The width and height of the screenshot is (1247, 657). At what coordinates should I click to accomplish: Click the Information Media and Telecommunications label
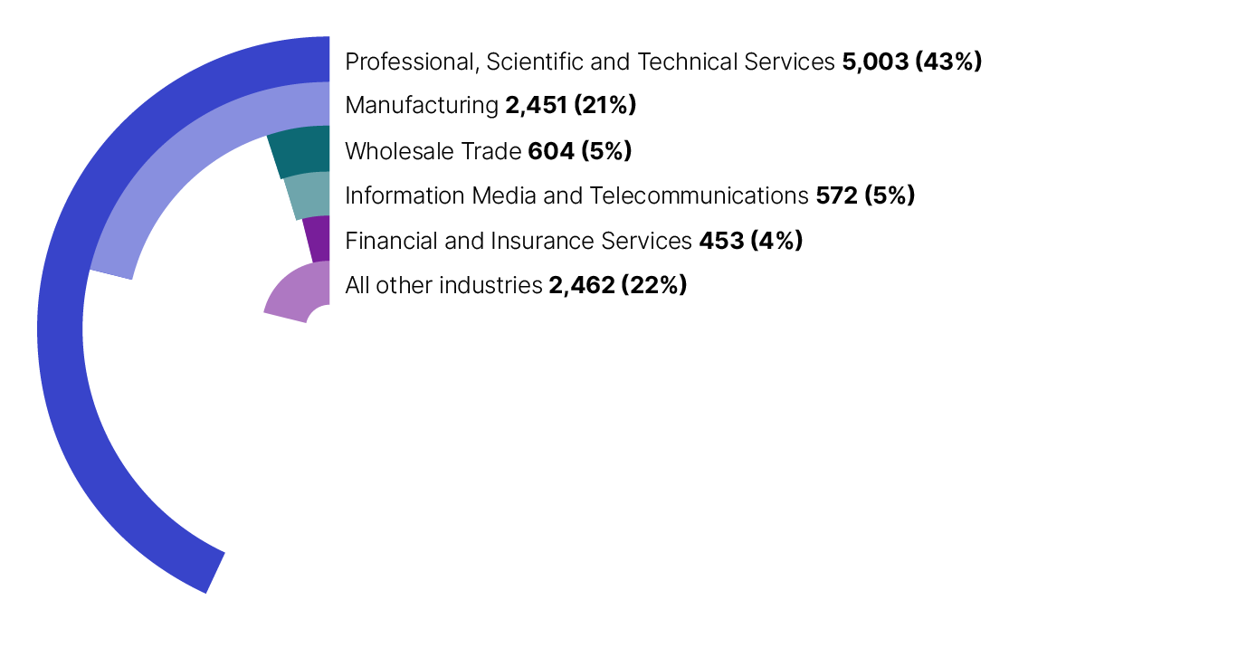pos(576,195)
